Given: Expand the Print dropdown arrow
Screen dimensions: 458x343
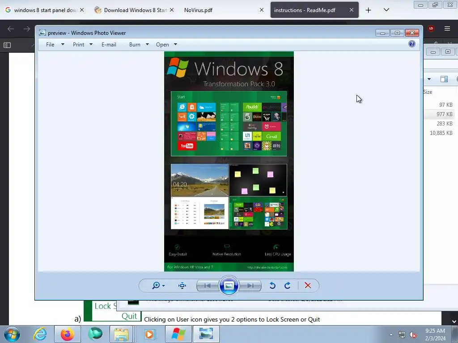Looking at the screenshot, I should tap(91, 44).
